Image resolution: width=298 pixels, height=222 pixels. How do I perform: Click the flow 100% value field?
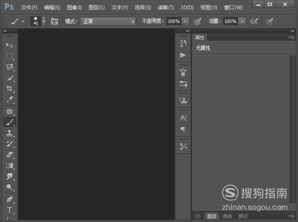231,21
